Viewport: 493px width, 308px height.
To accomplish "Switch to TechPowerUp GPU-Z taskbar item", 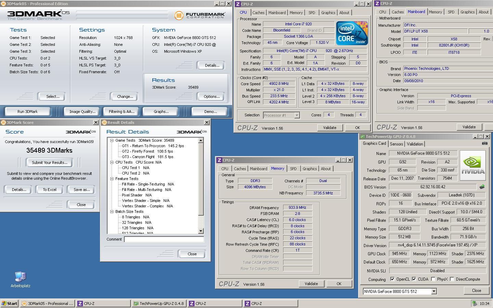I will 159,304.
